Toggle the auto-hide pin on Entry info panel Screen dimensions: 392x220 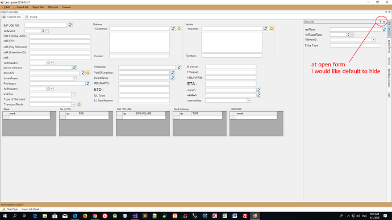pyautogui.click(x=381, y=22)
